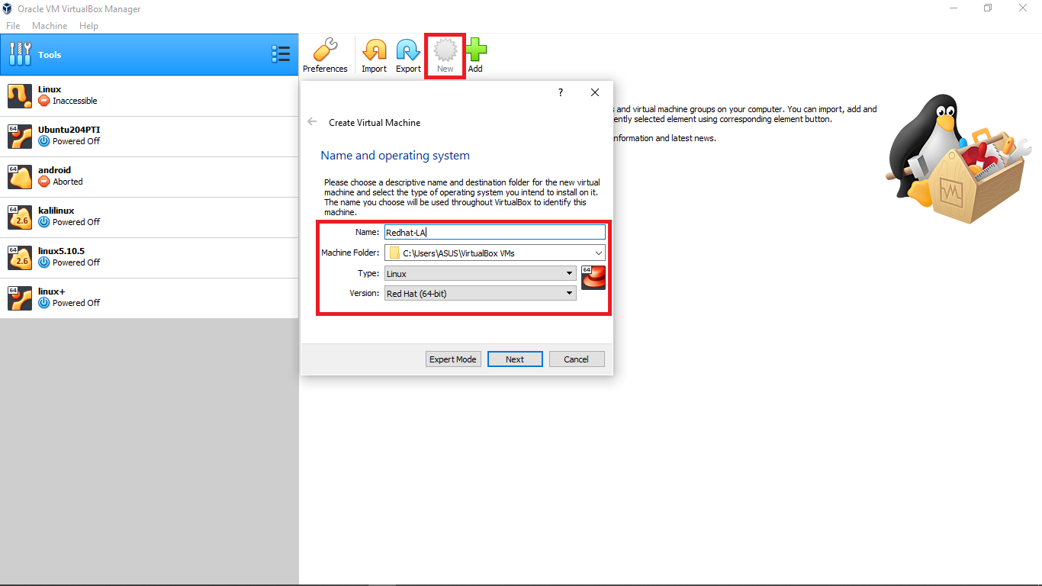Open the Version dropdown showing Red Hat (64-bit)
The height and width of the screenshot is (586, 1042).
(481, 293)
